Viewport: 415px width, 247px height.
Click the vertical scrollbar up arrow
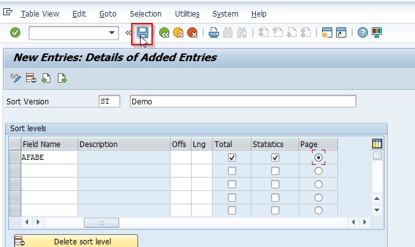(x=377, y=198)
